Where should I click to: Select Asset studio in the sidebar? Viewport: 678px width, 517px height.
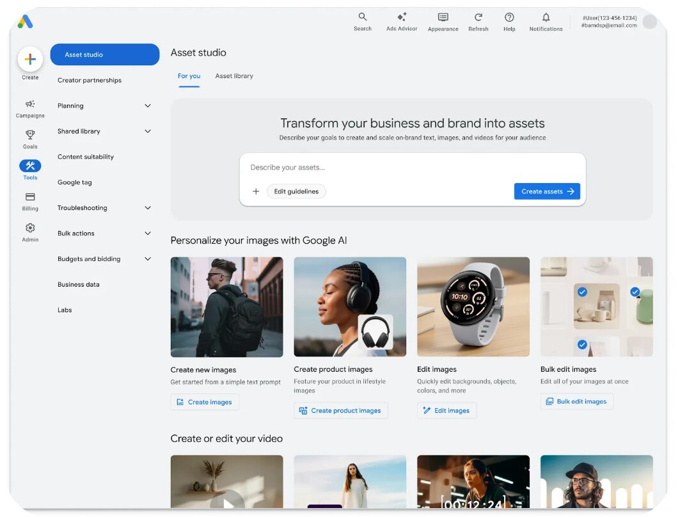(x=105, y=54)
